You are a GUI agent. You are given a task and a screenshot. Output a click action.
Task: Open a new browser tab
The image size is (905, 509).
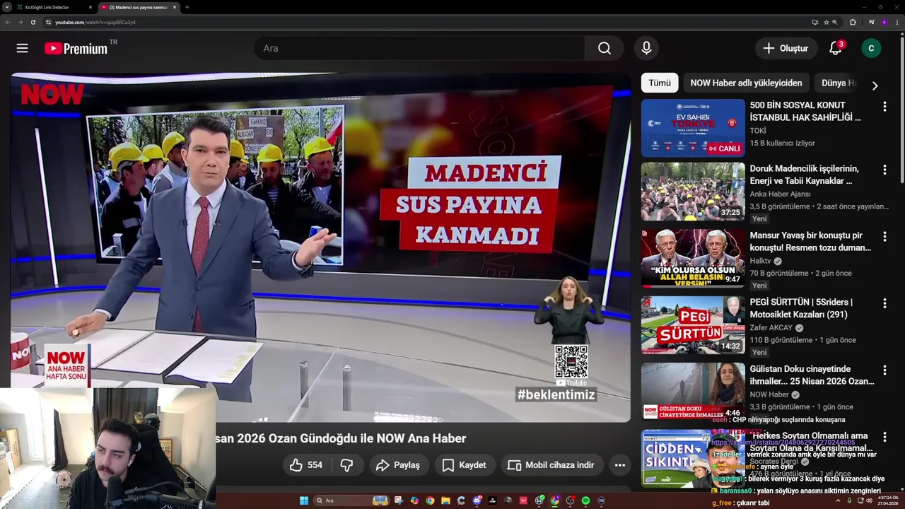(x=187, y=7)
